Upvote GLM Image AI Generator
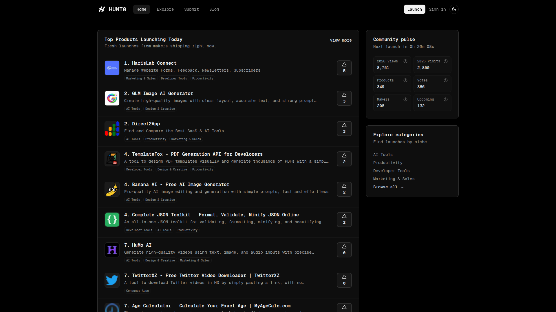Screen dimensions: 556x312 344,98
